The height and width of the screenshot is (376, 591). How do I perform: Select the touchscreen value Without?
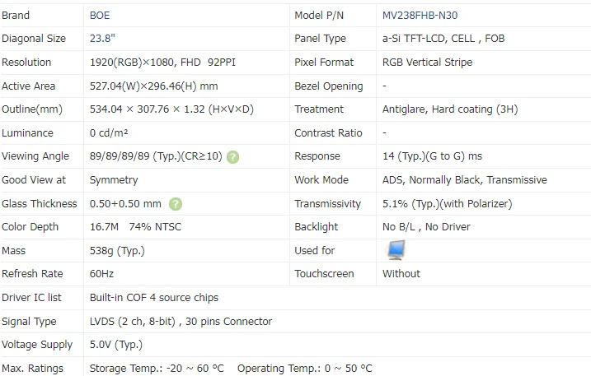click(401, 274)
